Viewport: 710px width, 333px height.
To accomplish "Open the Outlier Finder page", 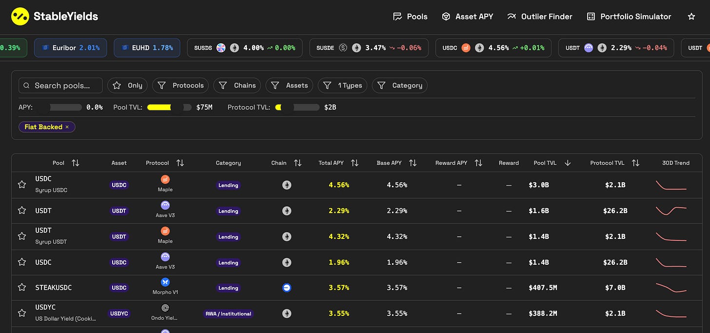I will 540,17.
